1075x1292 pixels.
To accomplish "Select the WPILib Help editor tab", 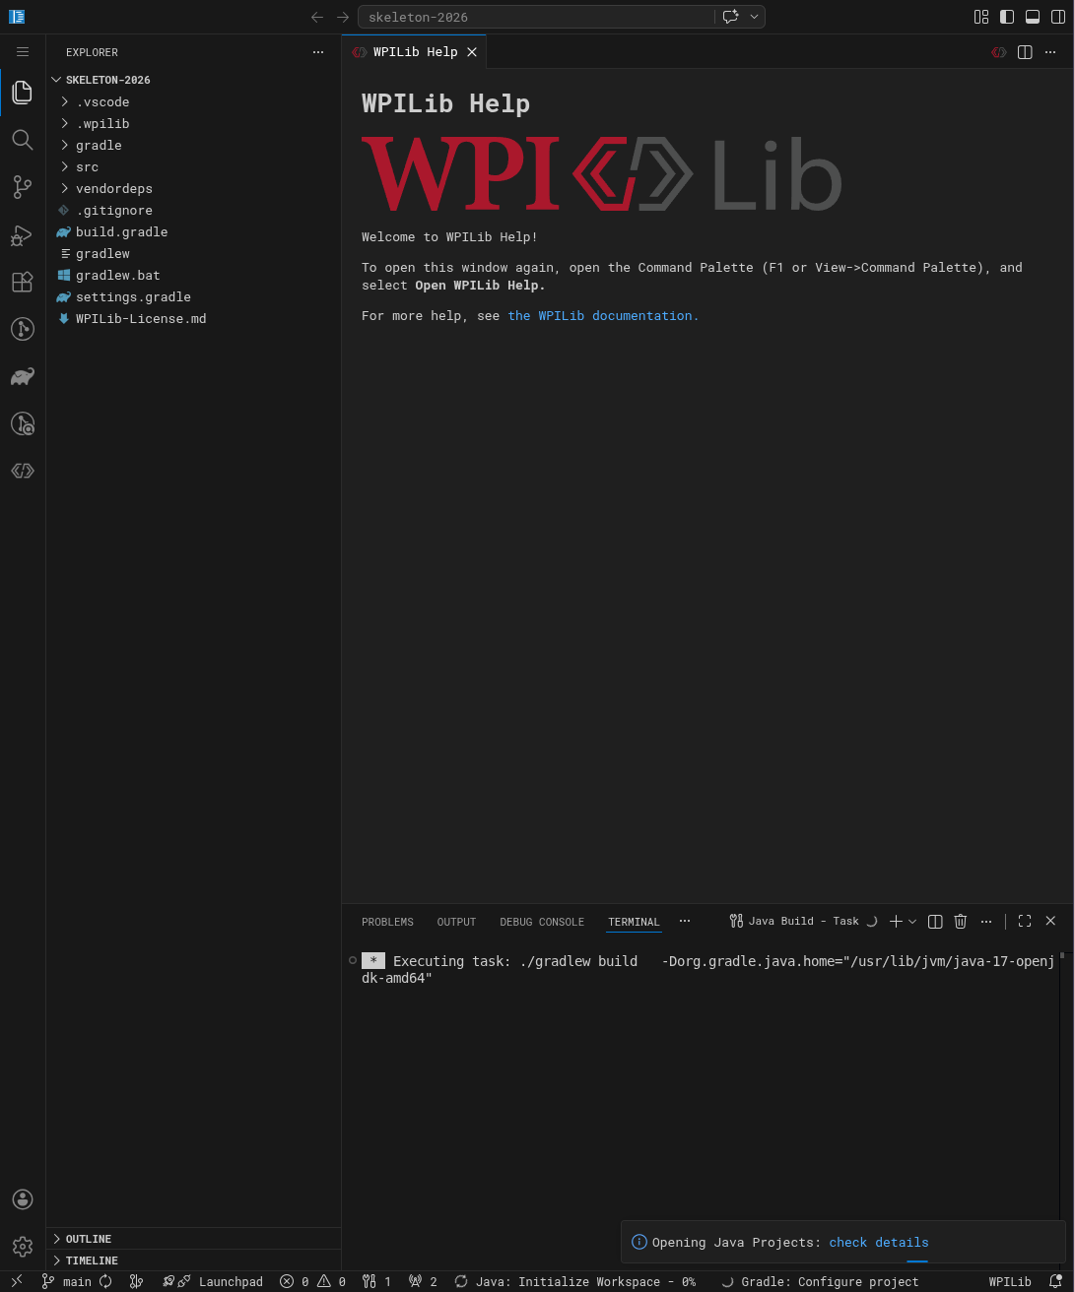I will [x=414, y=52].
